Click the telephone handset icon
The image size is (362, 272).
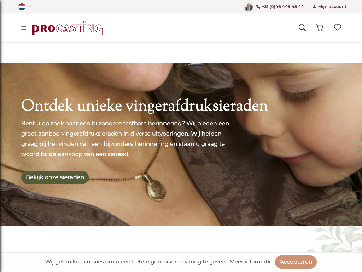pyautogui.click(x=258, y=7)
